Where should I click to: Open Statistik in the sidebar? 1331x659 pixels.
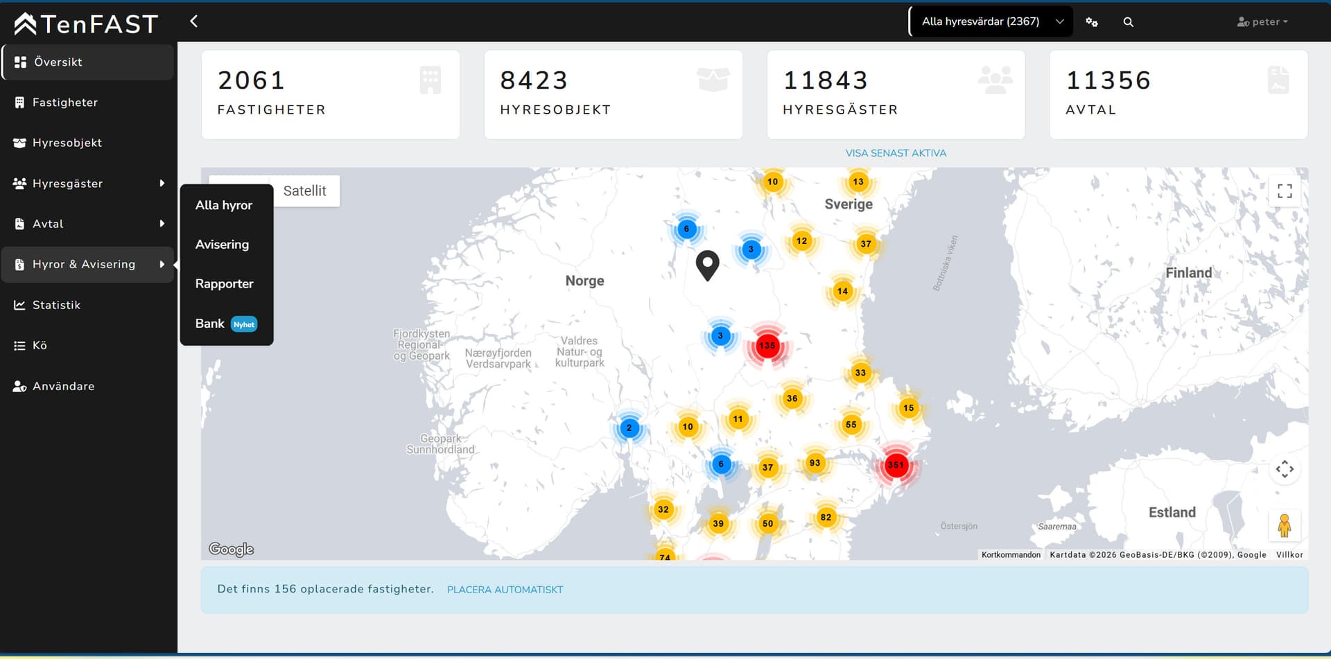(88, 305)
